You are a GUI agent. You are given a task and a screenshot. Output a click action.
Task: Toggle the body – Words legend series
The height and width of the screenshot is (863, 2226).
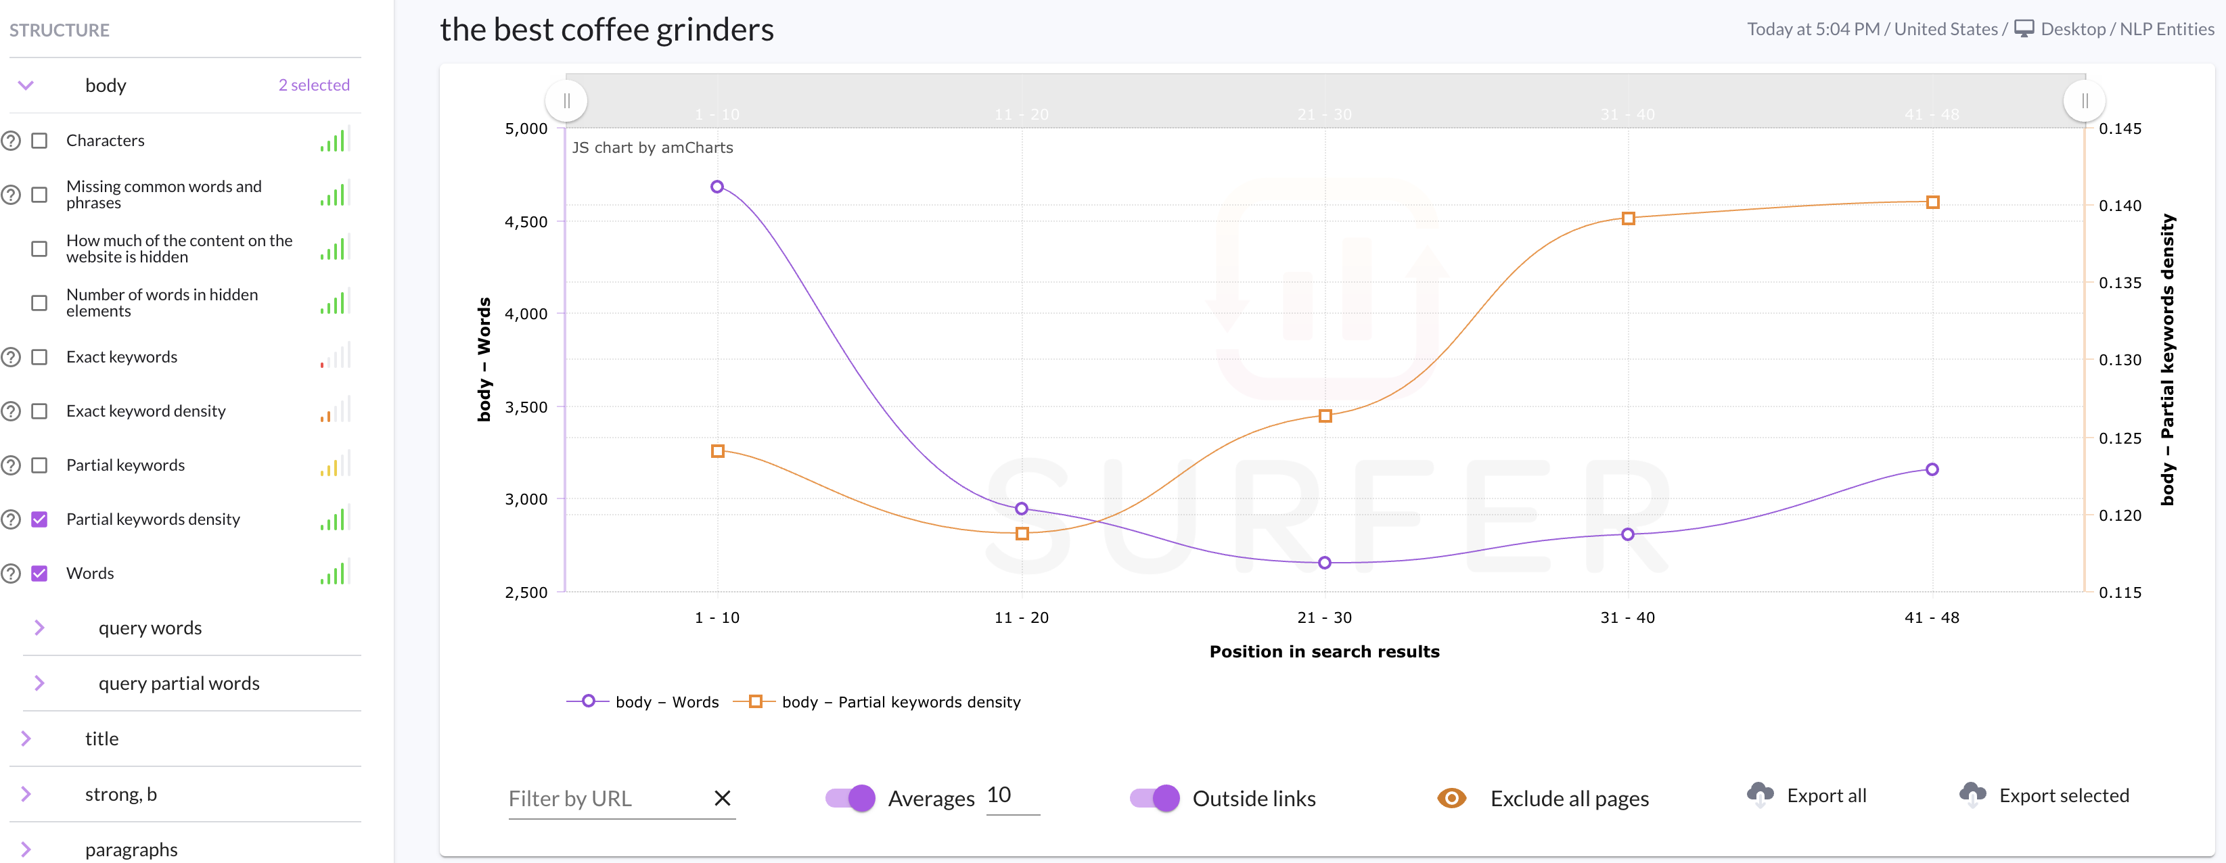(643, 701)
